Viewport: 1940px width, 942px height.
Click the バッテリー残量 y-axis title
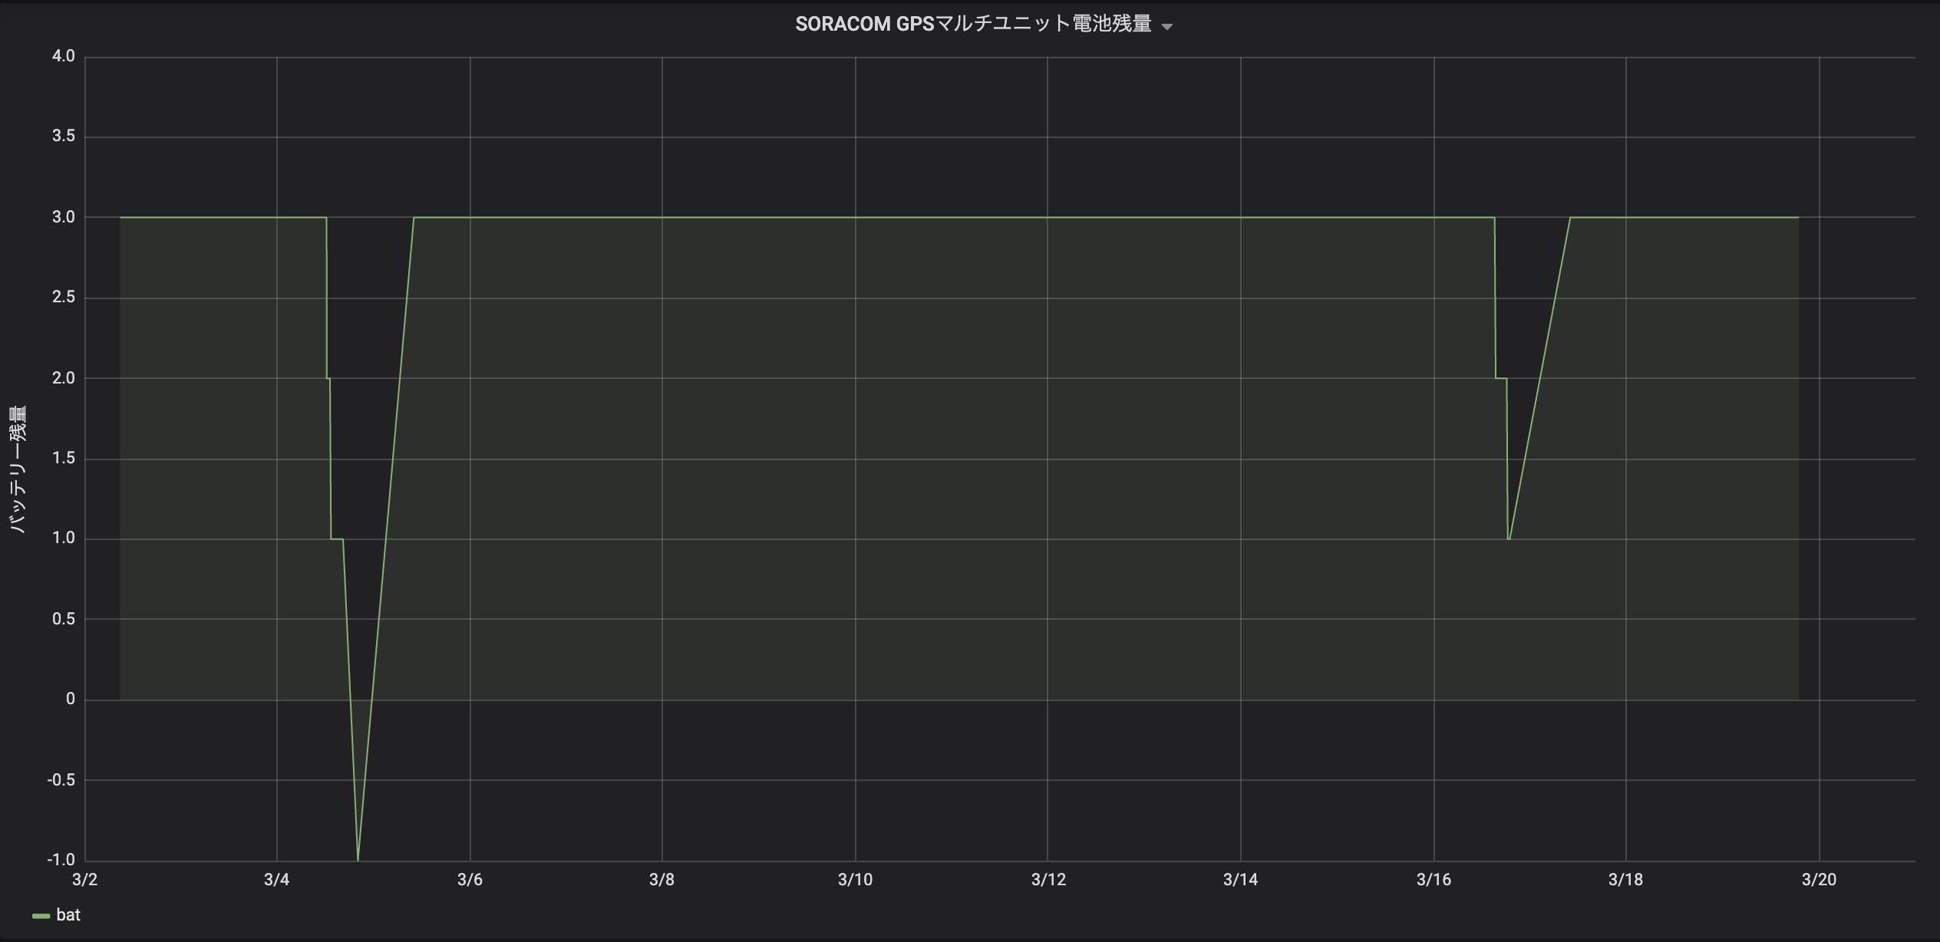tap(18, 469)
